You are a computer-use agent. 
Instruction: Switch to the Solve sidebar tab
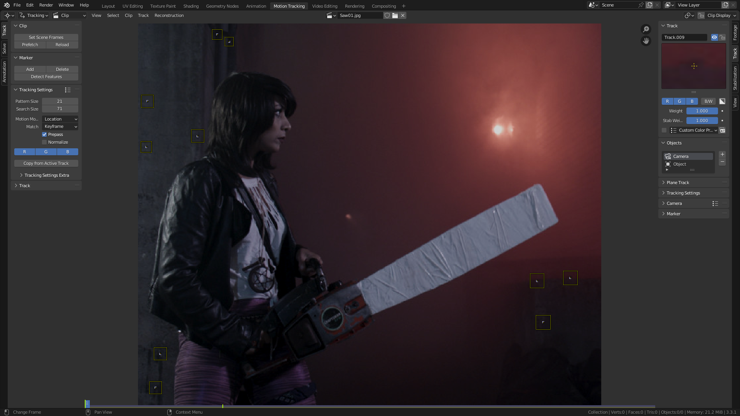4,48
